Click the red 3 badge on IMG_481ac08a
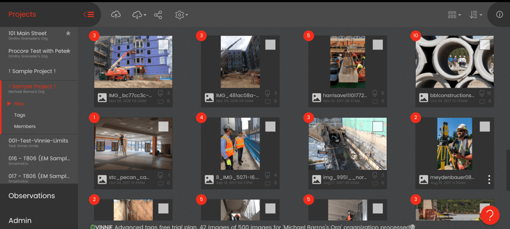510x229 pixels. [x=202, y=36]
